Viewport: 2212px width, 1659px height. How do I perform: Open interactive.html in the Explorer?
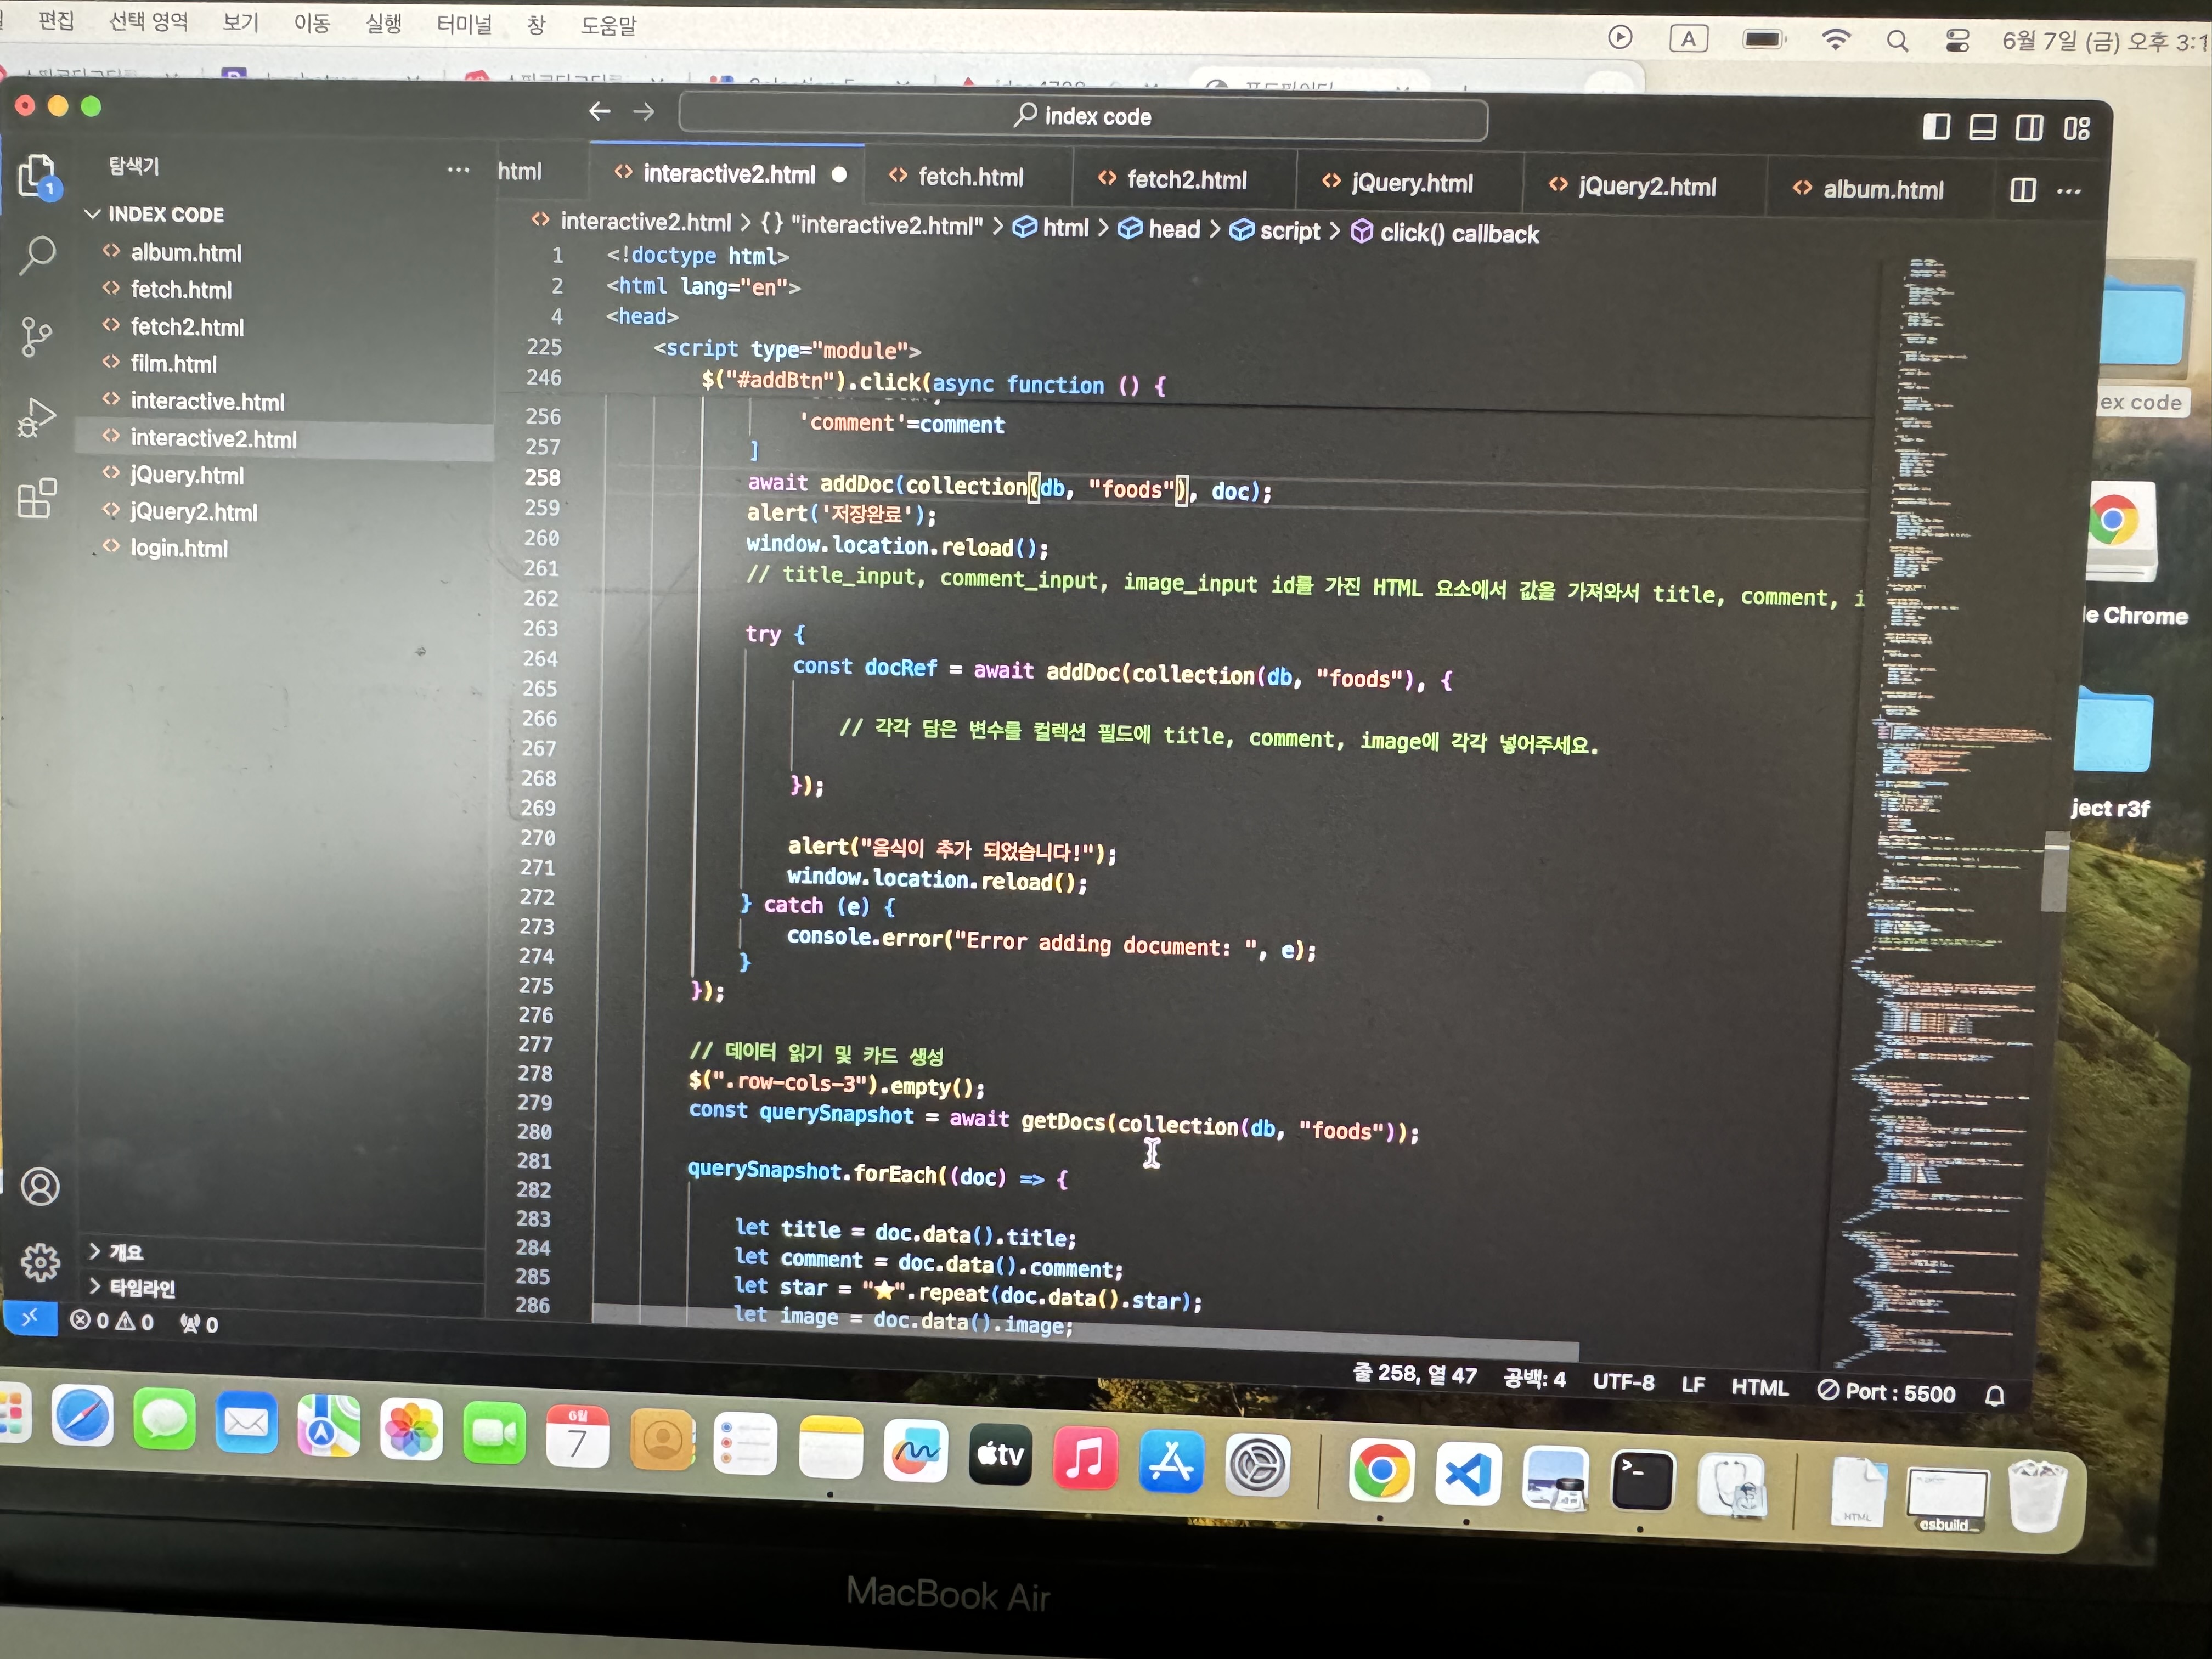[x=207, y=402]
